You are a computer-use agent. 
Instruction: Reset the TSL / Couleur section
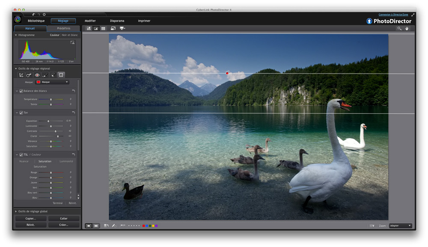[74, 155]
